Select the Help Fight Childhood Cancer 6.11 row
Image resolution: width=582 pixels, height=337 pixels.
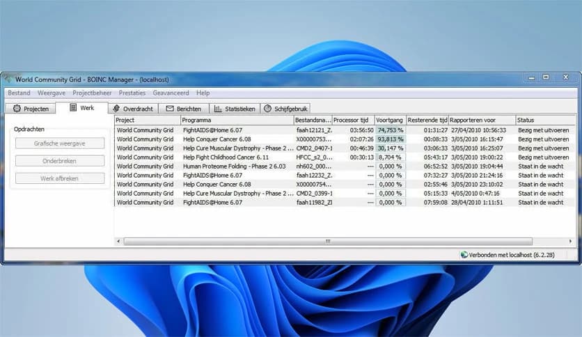345,157
